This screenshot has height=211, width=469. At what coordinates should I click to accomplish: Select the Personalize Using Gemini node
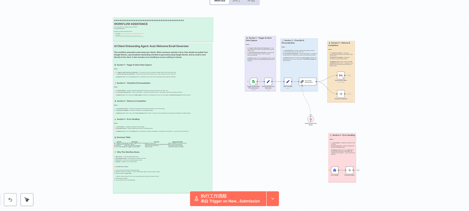pyautogui.click(x=307, y=81)
